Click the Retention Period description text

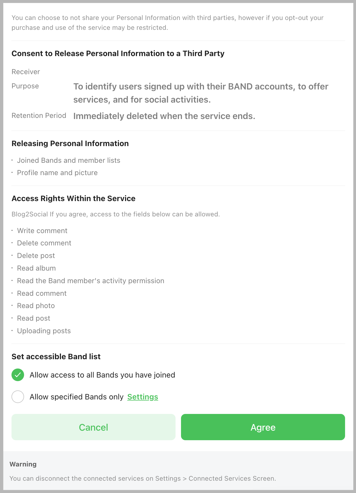164,116
